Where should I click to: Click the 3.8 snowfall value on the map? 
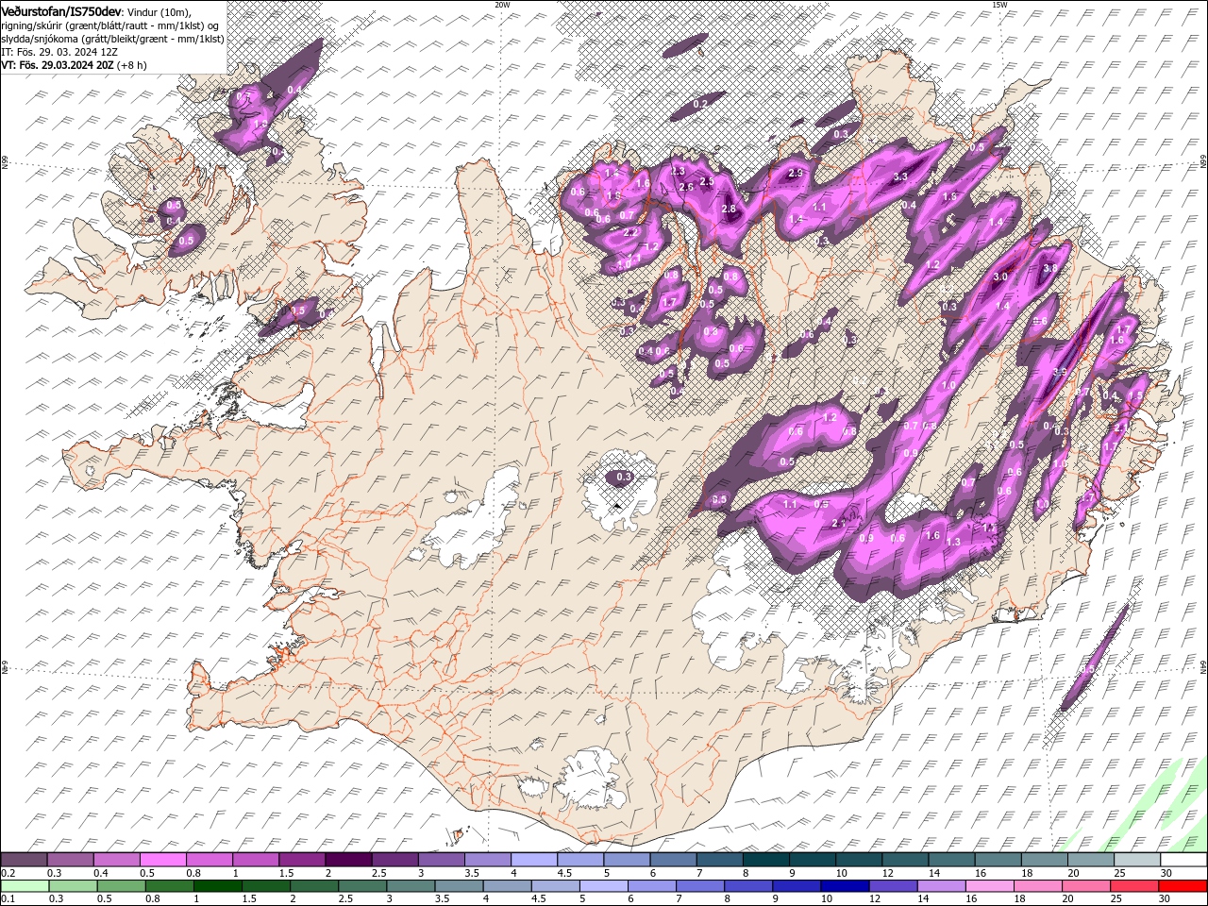click(1049, 268)
